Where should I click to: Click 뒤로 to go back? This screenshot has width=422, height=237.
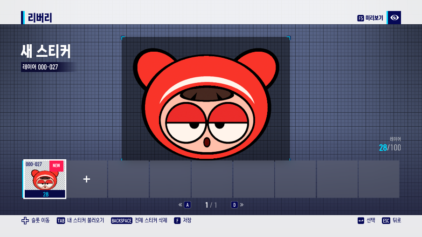click(397, 220)
